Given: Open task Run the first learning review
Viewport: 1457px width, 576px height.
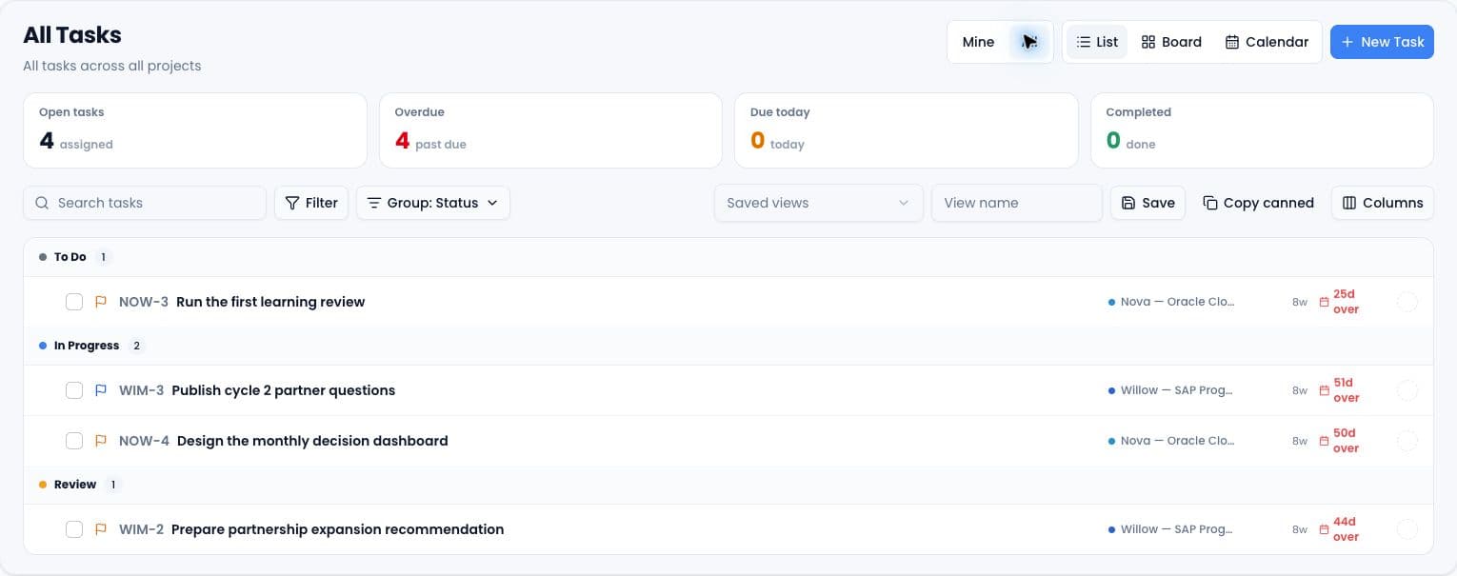Looking at the screenshot, I should click(x=270, y=302).
